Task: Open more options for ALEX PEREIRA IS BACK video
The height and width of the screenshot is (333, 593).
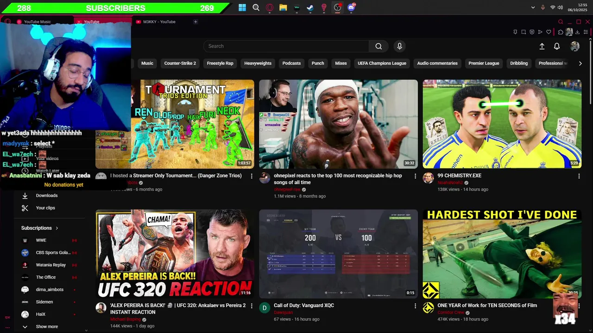Action: pyautogui.click(x=252, y=306)
